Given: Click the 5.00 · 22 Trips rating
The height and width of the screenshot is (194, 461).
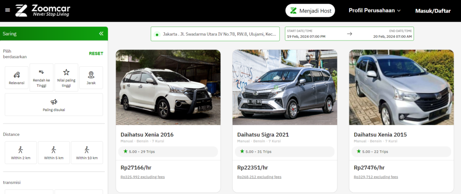Looking at the screenshot, I should point(402,152).
